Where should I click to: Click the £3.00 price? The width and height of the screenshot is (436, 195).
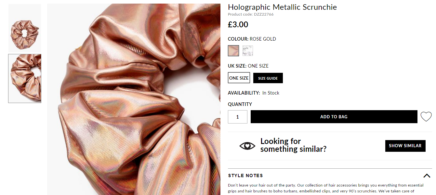[x=238, y=24]
